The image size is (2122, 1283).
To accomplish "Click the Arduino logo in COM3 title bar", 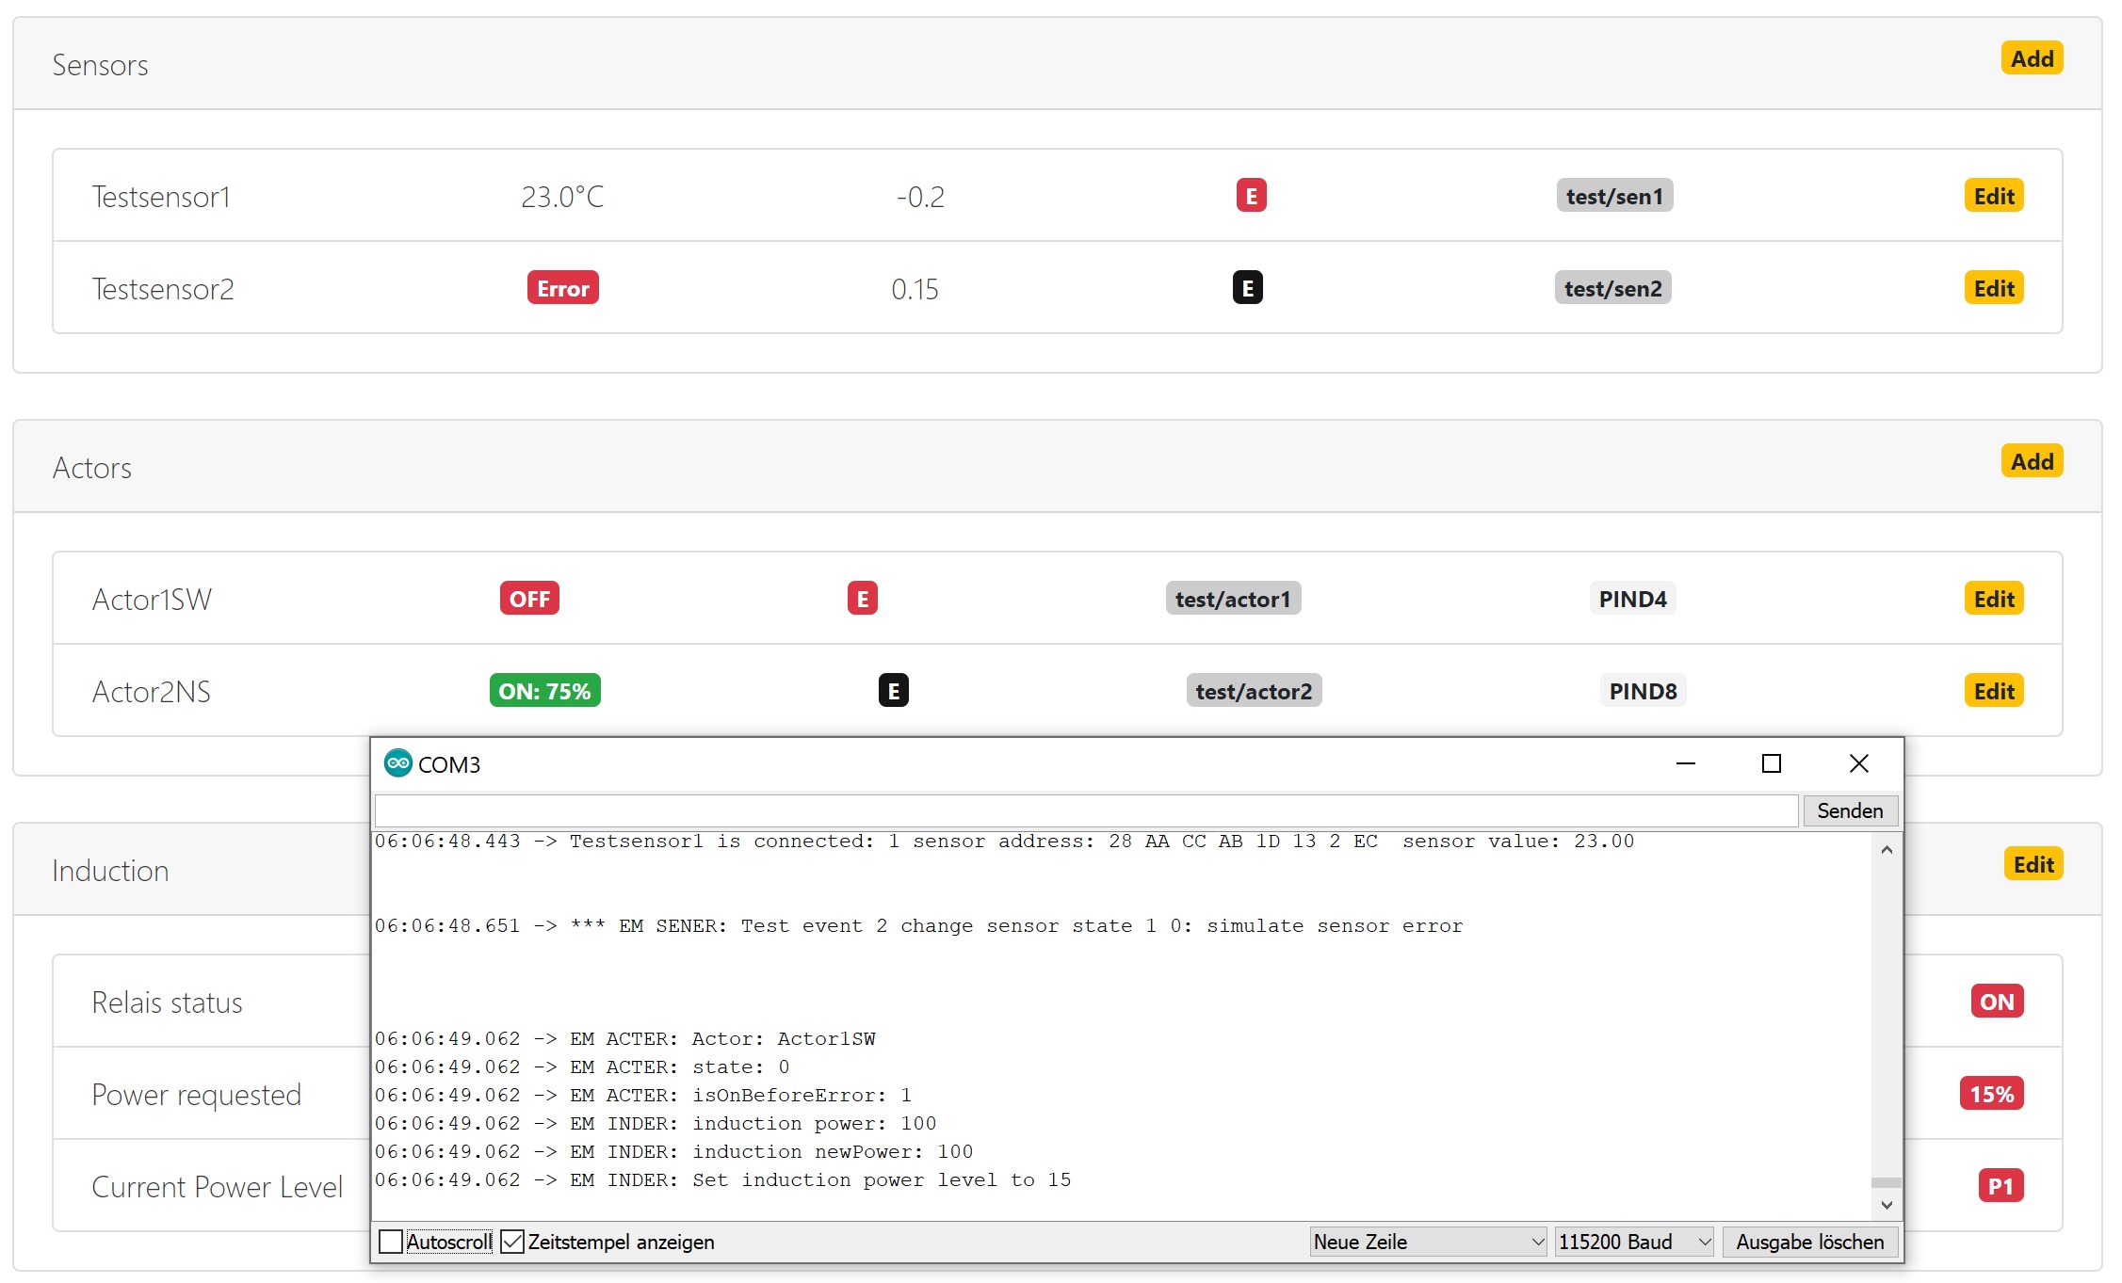I will [x=397, y=763].
